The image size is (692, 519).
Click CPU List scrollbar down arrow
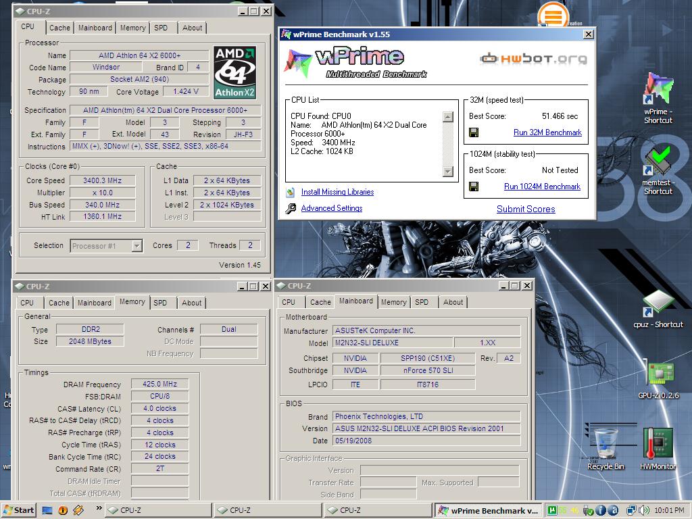coord(448,171)
